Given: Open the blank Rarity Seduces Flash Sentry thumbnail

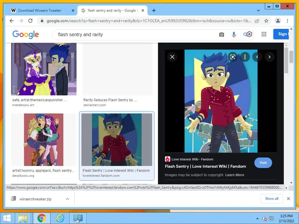Looking at the screenshot, I should tap(117, 69).
